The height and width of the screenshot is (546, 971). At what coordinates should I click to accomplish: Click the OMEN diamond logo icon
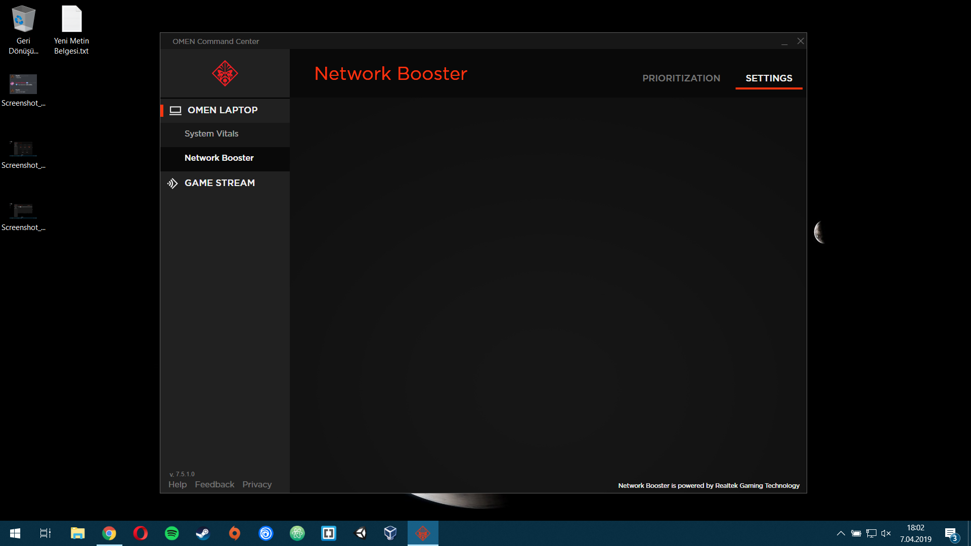click(225, 73)
